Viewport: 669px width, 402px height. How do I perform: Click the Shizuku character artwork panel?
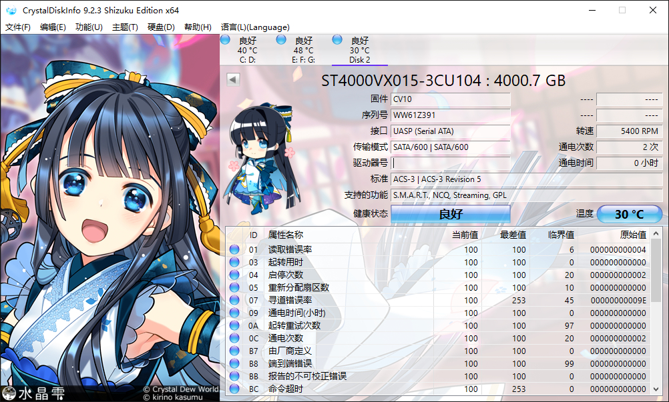(x=109, y=218)
